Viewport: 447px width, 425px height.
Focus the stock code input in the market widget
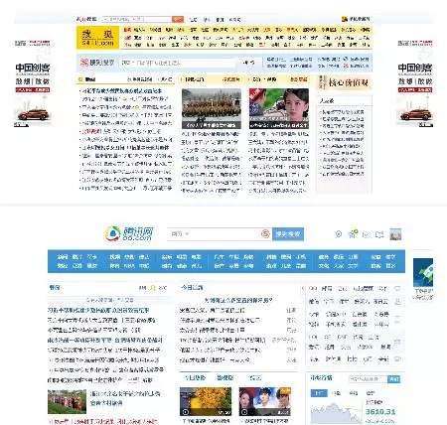369,378
